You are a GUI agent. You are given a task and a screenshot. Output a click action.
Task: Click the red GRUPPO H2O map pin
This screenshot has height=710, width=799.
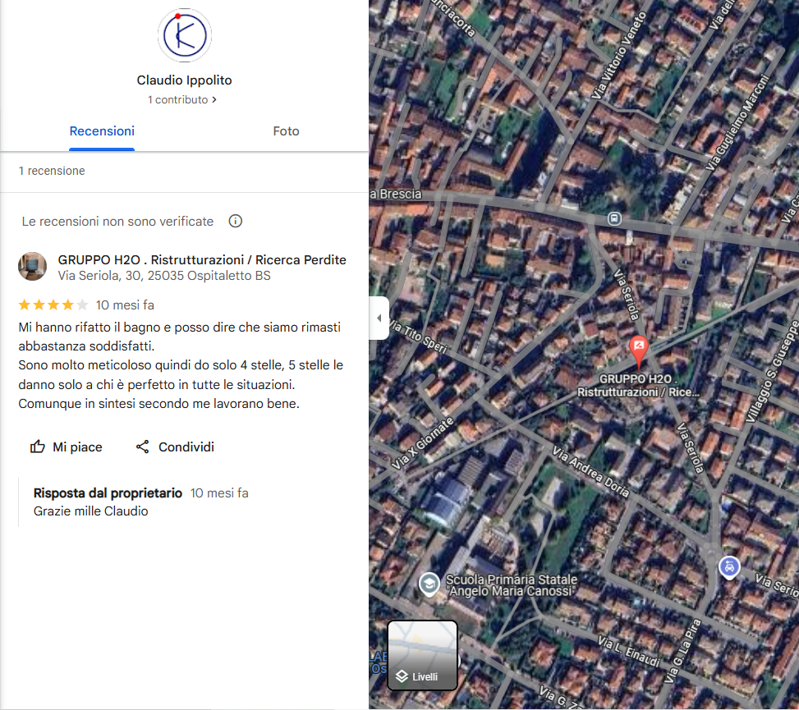pyautogui.click(x=639, y=351)
